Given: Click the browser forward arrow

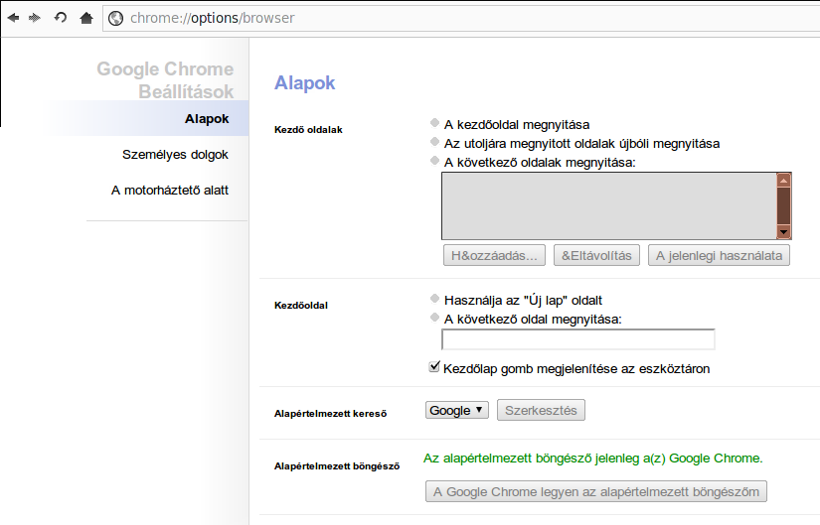Looking at the screenshot, I should point(35,18).
